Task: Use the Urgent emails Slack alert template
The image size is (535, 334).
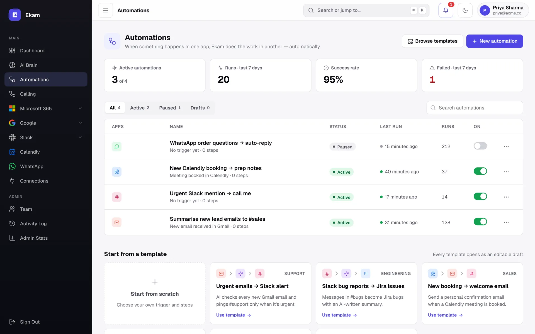Action: pos(234,315)
